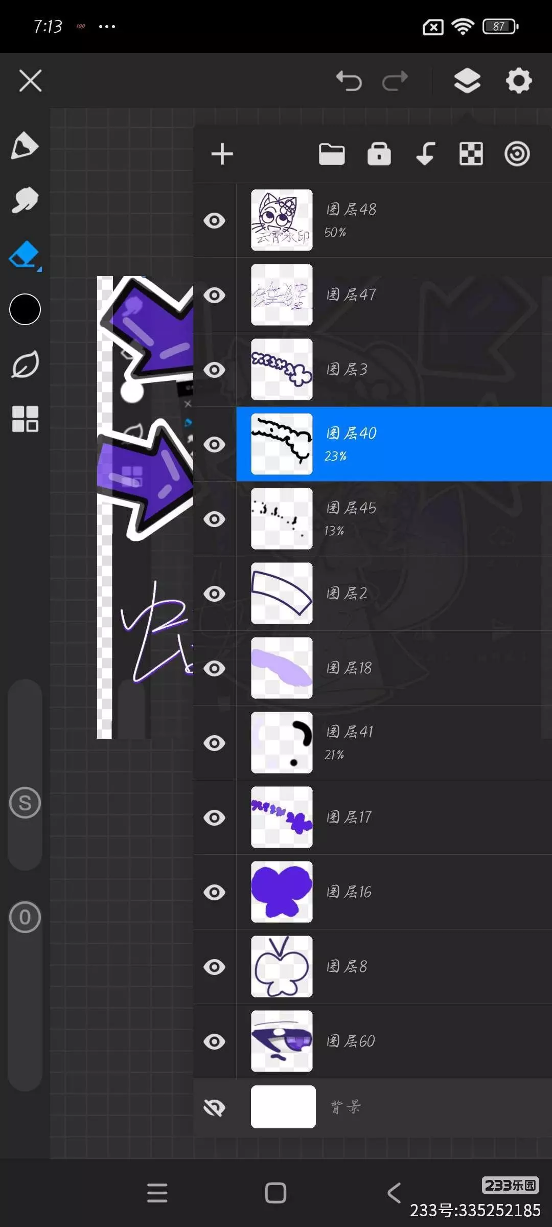Open the leaf-shaped tool
This screenshot has width=552, height=1227.
pyautogui.click(x=25, y=365)
